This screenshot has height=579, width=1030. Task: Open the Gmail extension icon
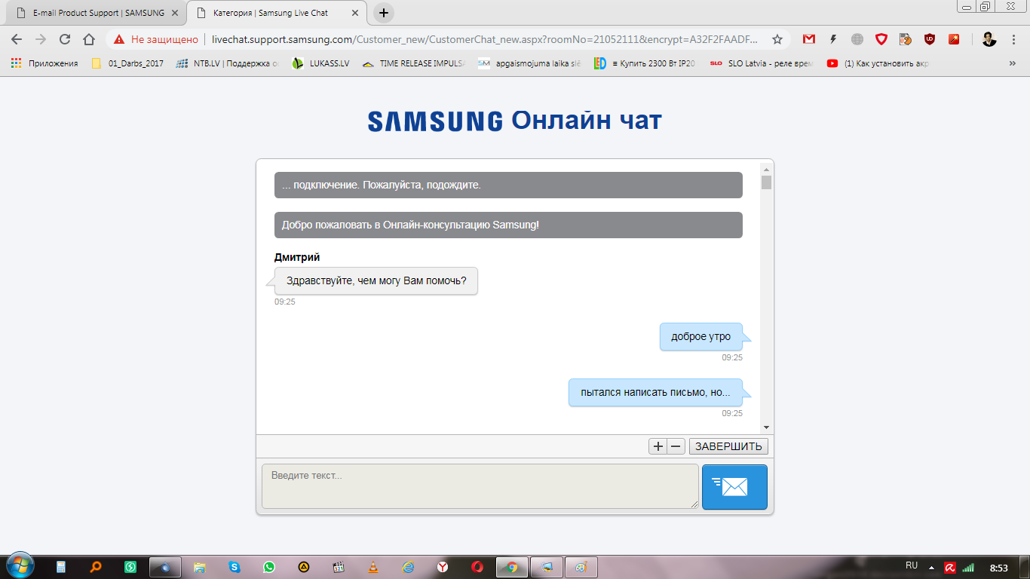click(x=809, y=39)
